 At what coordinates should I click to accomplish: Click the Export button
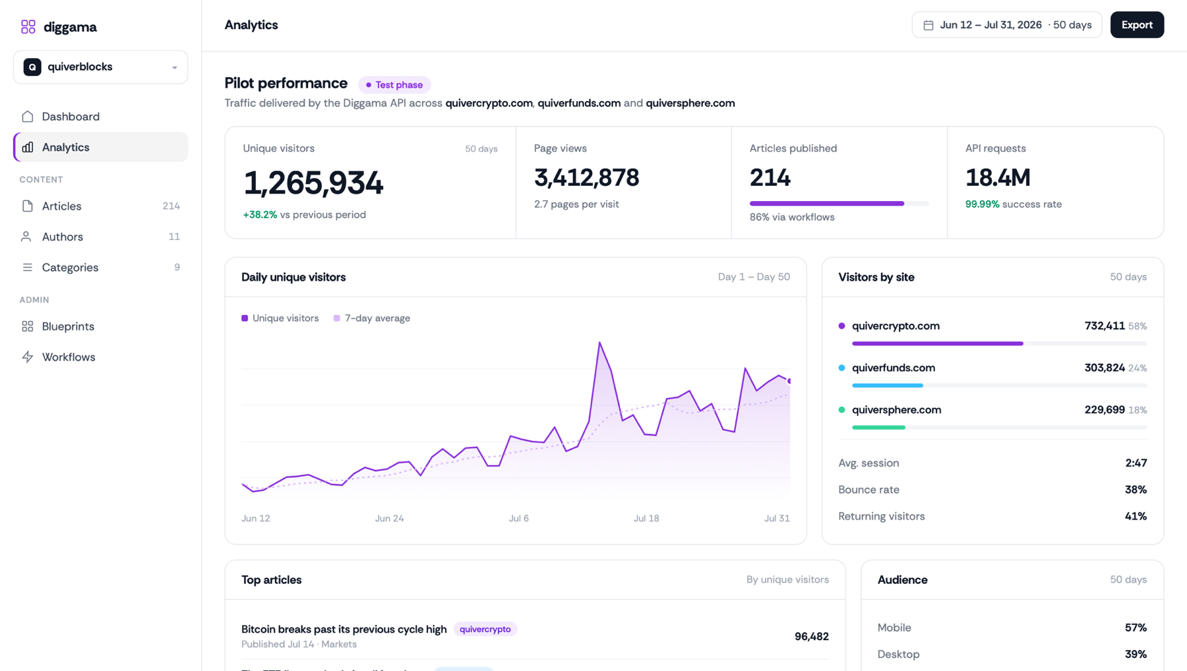pyautogui.click(x=1137, y=25)
